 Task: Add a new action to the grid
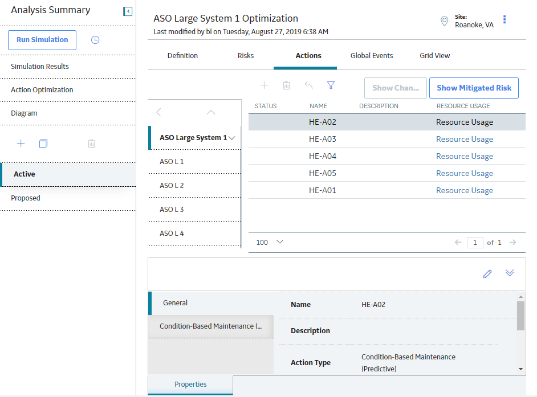(x=264, y=85)
